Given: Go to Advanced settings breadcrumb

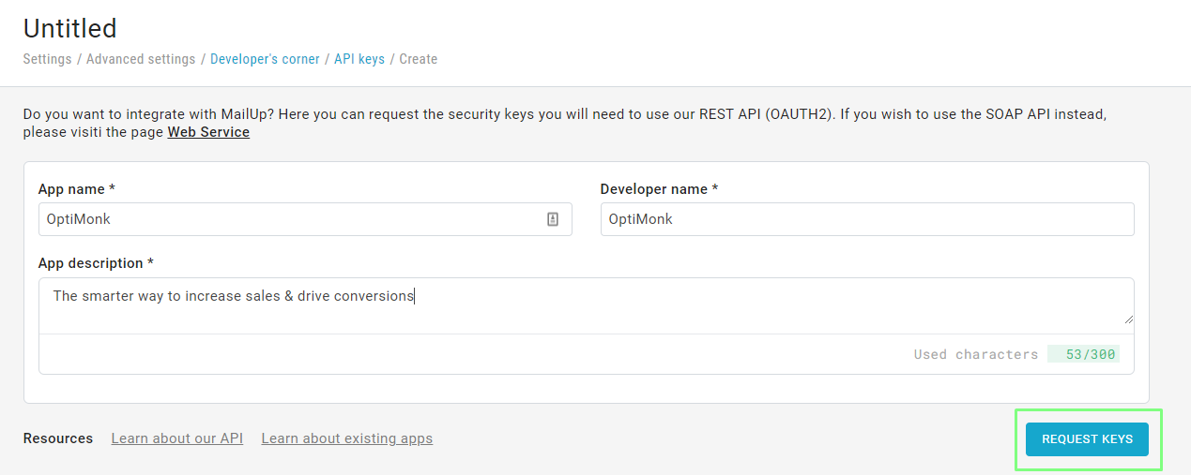Looking at the screenshot, I should (141, 59).
